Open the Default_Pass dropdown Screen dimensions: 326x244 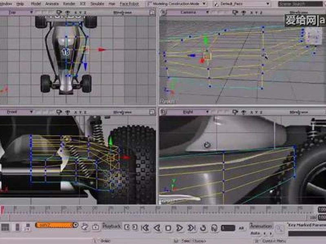pos(242,4)
